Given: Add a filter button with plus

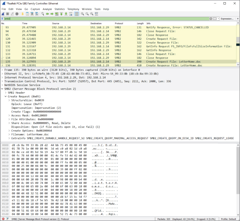Looking at the screenshot, I should 238,18.
